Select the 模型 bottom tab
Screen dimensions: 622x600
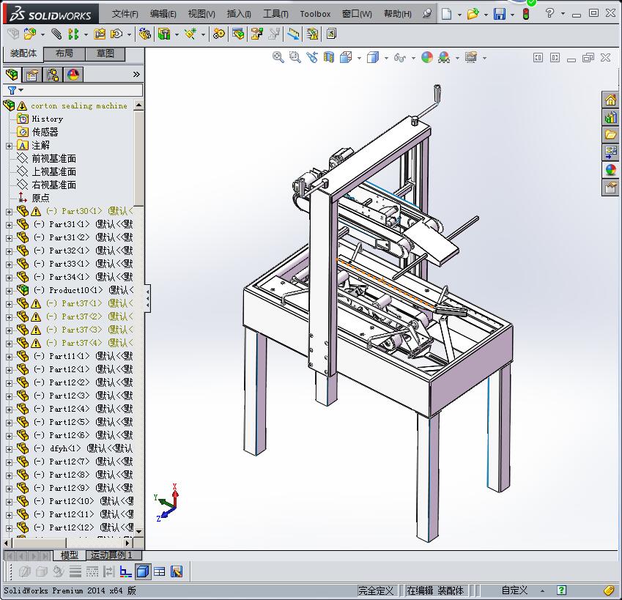pyautogui.click(x=70, y=555)
